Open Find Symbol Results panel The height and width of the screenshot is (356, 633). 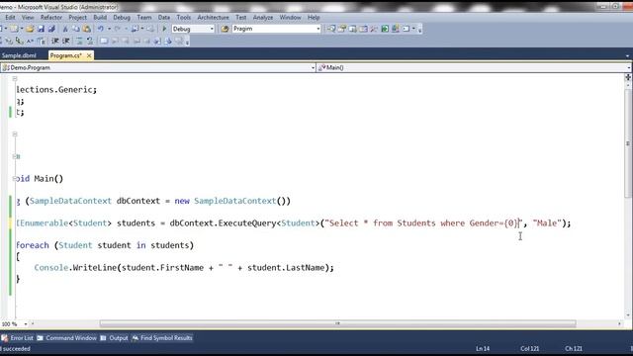162,338
